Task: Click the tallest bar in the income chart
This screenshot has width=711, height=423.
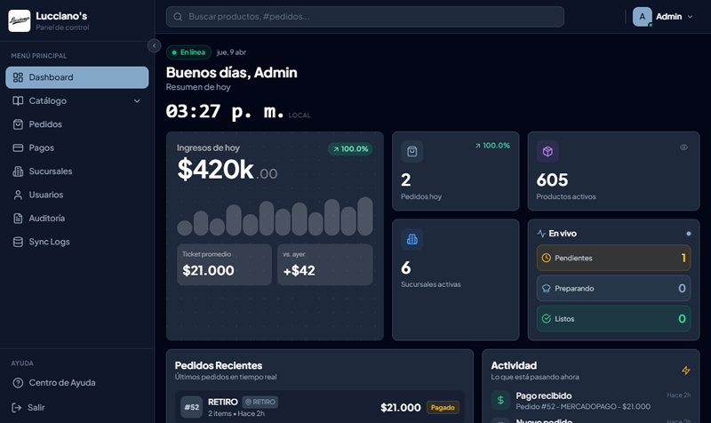Action: coord(364,216)
